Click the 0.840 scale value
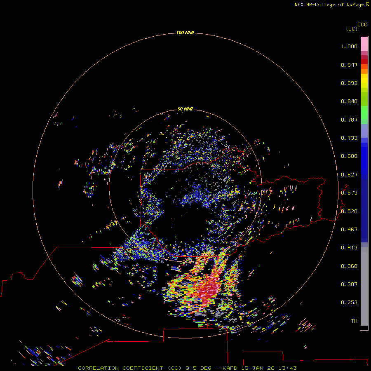Viewport: 371px width, 371px height. click(x=349, y=101)
